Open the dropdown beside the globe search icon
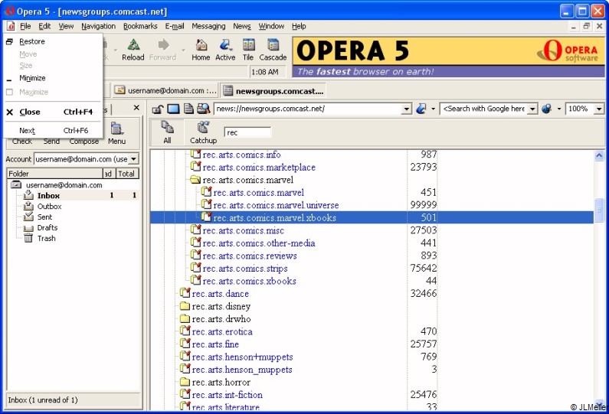This screenshot has width=609, height=414. pyautogui.click(x=559, y=109)
